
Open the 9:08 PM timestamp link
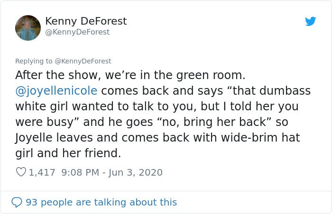point(80,172)
